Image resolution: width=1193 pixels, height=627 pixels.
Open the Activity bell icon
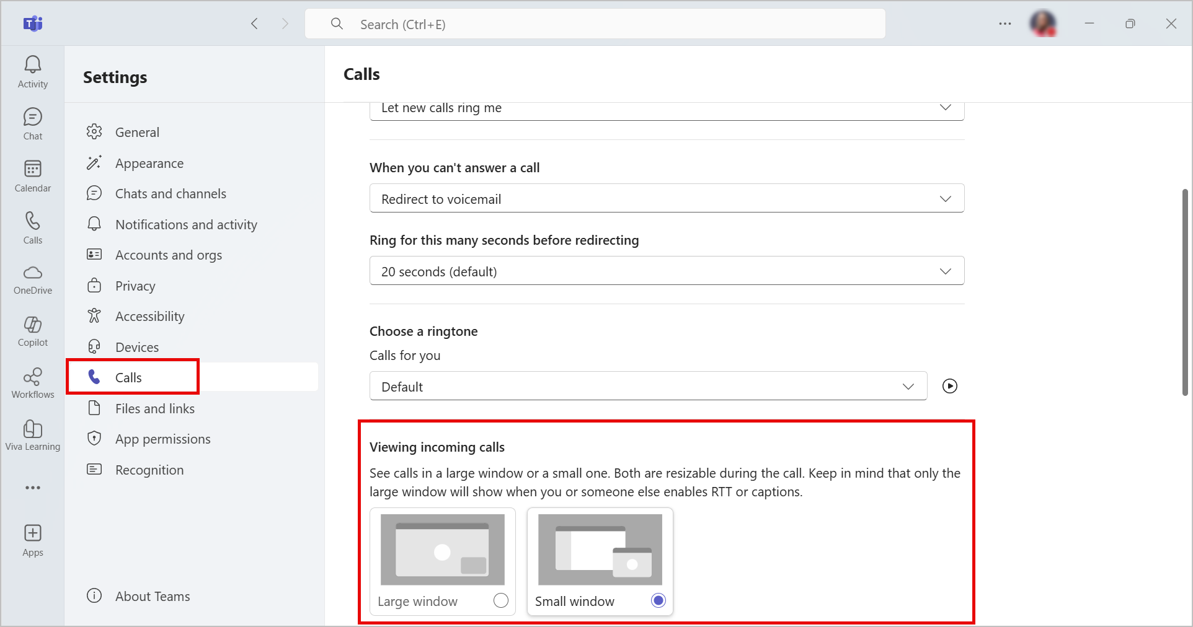pyautogui.click(x=33, y=64)
